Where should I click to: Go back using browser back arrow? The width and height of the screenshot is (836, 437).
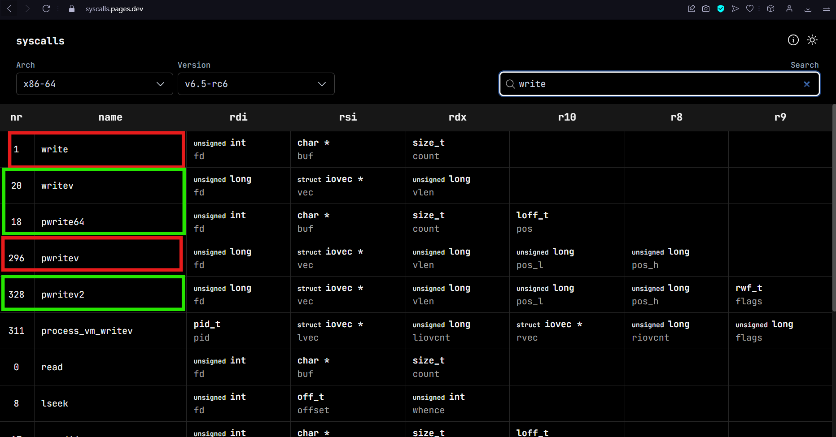point(9,9)
